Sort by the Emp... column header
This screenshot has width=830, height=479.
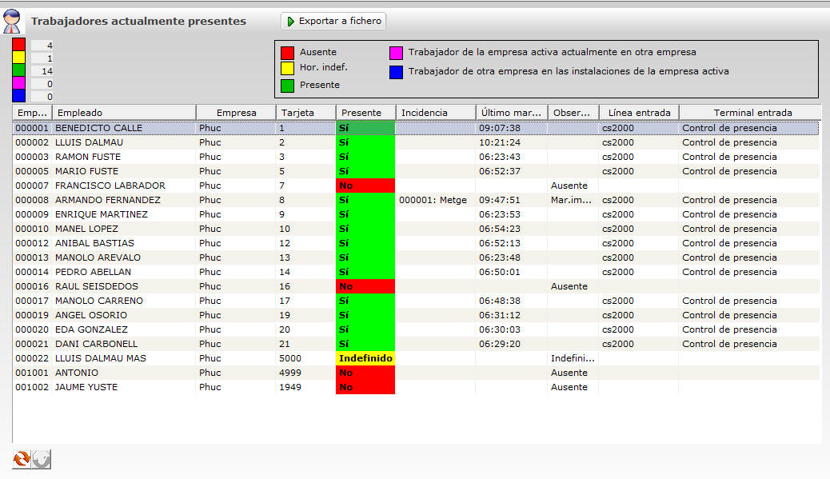pos(32,113)
